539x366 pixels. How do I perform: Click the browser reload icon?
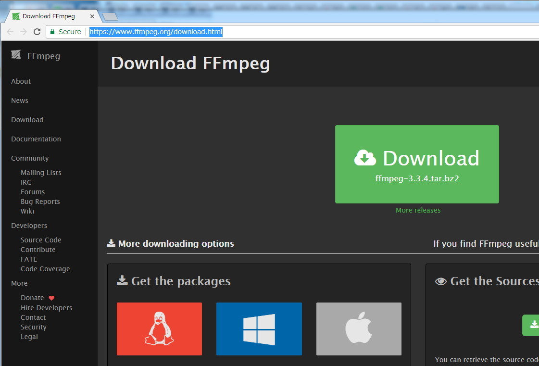[37, 32]
